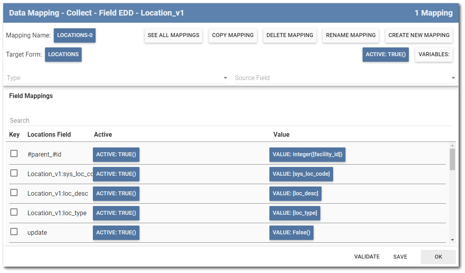The image size is (465, 273).
Task: Click the SEE ALL MAPPINGS button
Action: (x=173, y=35)
